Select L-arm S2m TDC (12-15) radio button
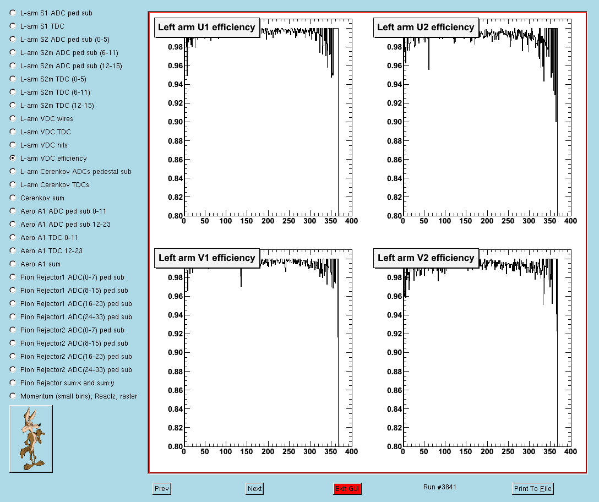The width and height of the screenshot is (599, 502). coord(13,105)
